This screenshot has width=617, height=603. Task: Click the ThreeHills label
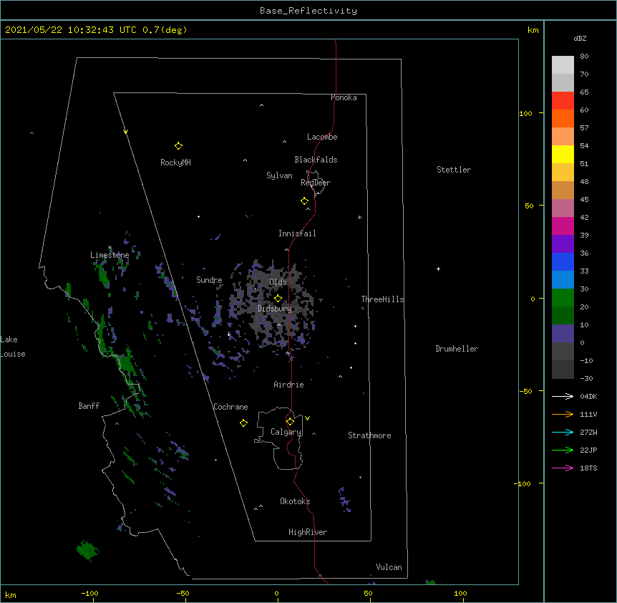pos(382,299)
